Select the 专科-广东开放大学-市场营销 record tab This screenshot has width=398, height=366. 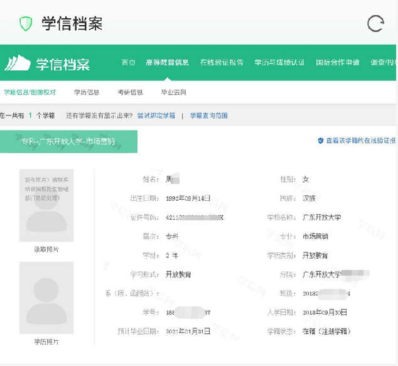click(x=68, y=141)
